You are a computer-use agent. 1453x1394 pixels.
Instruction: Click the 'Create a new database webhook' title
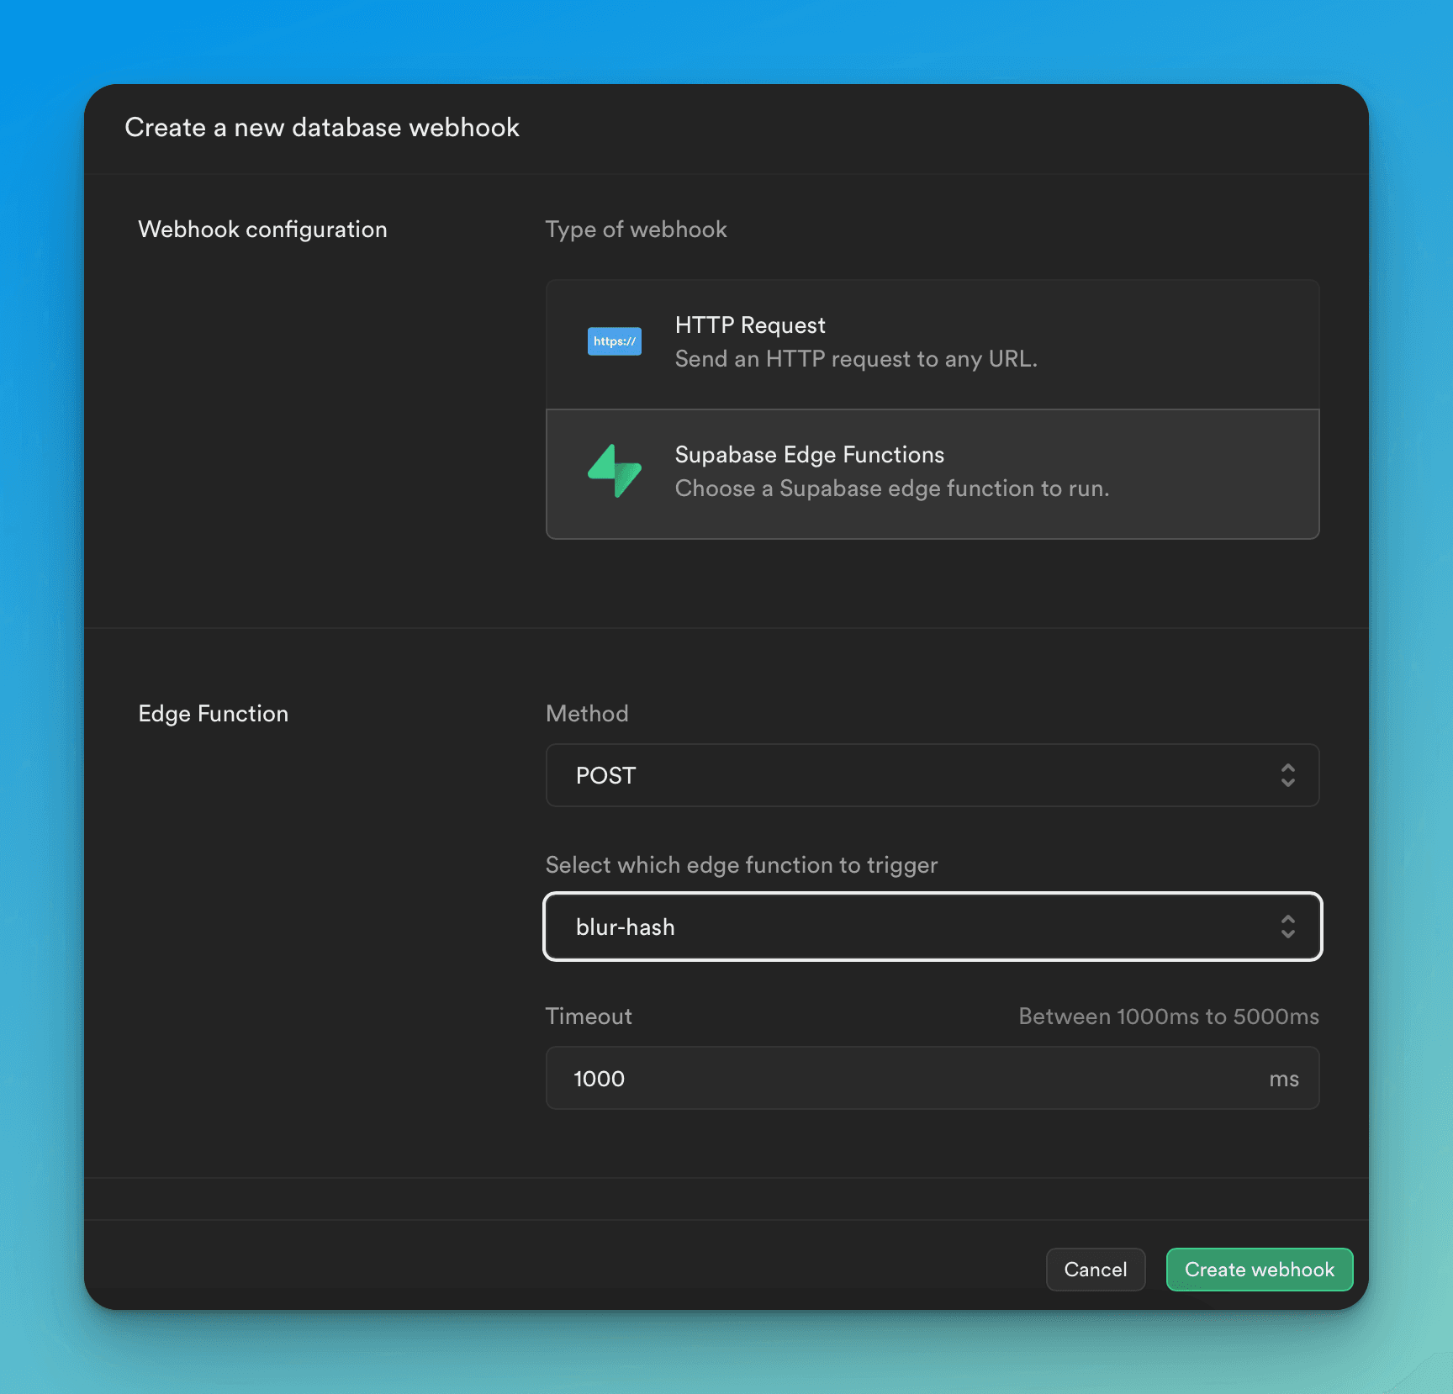(x=322, y=128)
